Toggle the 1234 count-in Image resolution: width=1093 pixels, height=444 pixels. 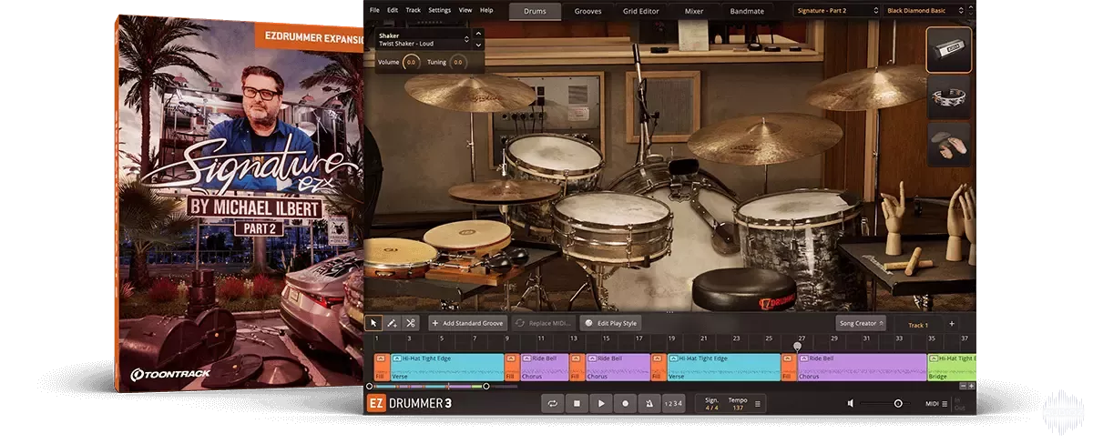click(674, 403)
